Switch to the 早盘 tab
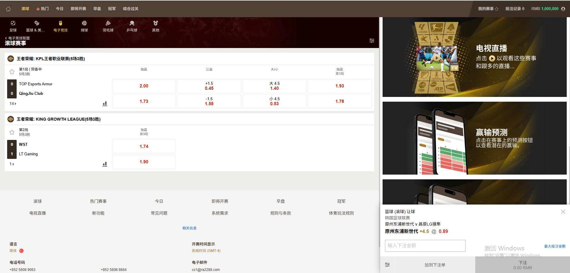The image size is (570, 273). pyautogui.click(x=97, y=9)
